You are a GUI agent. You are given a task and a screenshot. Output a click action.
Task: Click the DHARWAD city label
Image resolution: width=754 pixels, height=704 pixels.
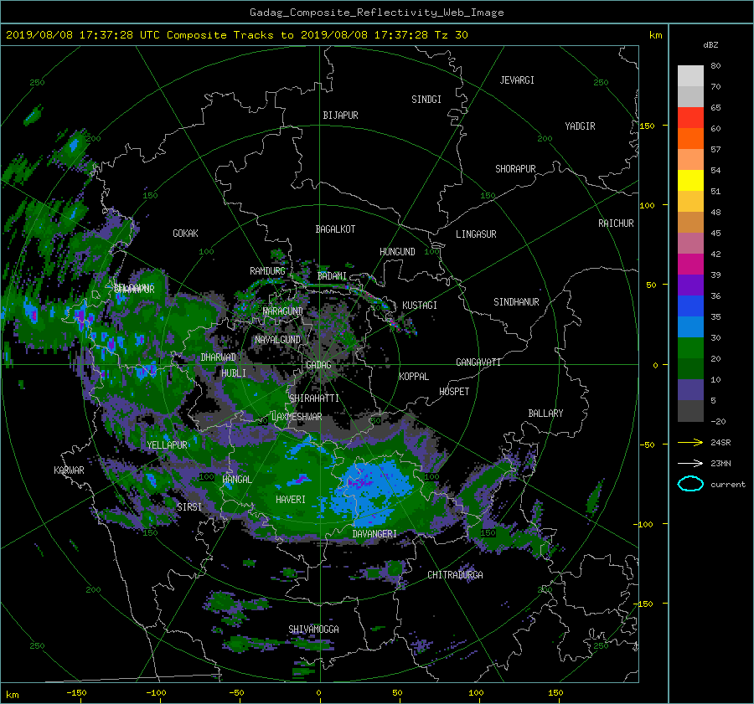[219, 357]
